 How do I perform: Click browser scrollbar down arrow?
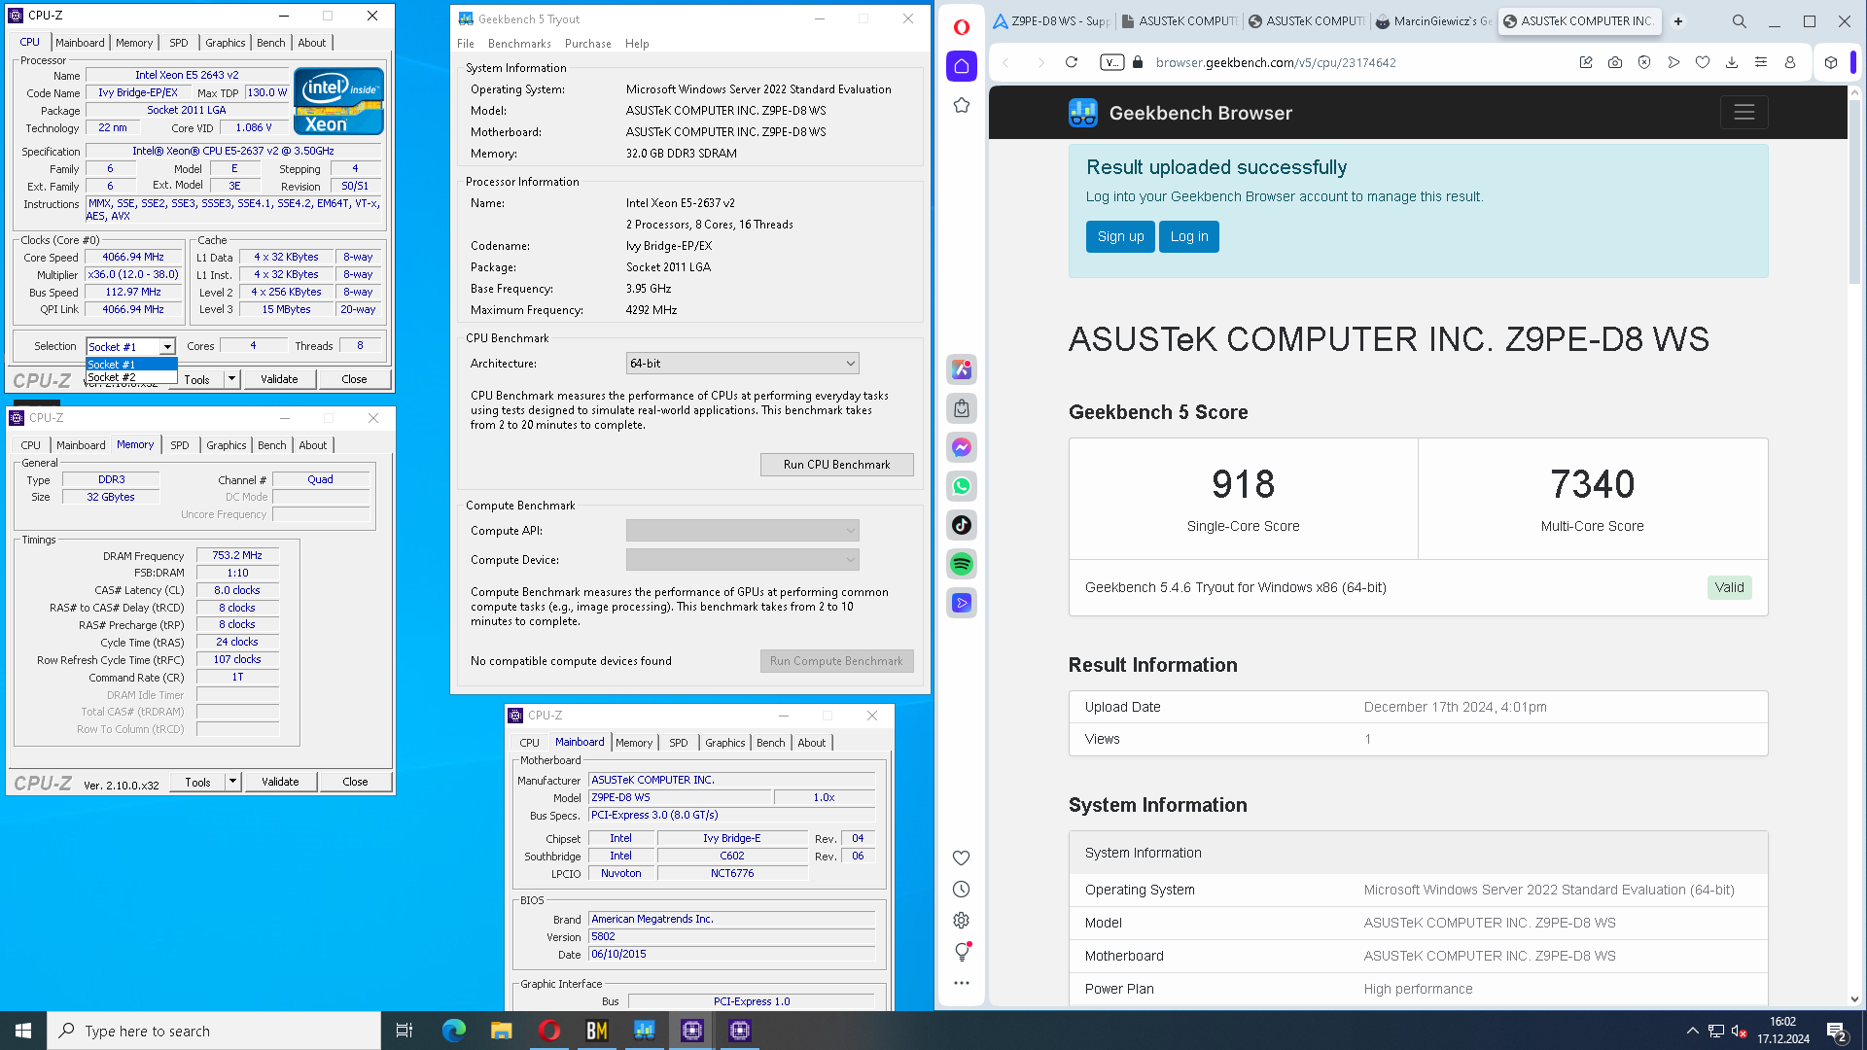tap(1855, 998)
